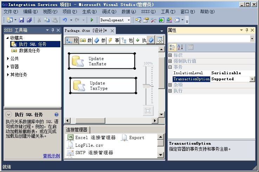Click the SSIS toolbox icon on designer bar
Viewport: 259px width, 172px height.
click(160, 40)
